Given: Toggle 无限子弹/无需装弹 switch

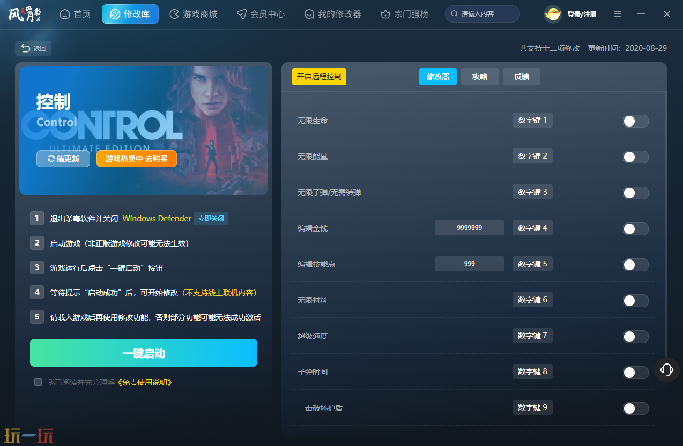Looking at the screenshot, I should [x=636, y=193].
